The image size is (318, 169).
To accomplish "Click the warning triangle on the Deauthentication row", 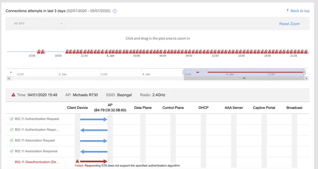I will (x=77, y=161).
